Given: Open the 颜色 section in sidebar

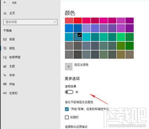Looking at the screenshot, I should pyautogui.click(x=9, y=48).
